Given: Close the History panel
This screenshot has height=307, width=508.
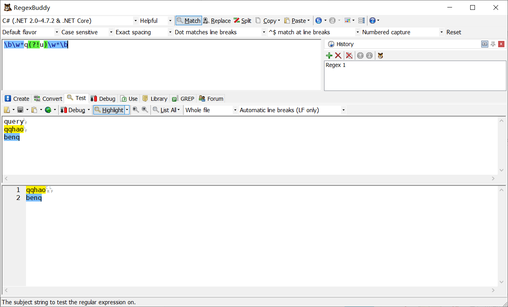Looking at the screenshot, I should click(x=501, y=44).
